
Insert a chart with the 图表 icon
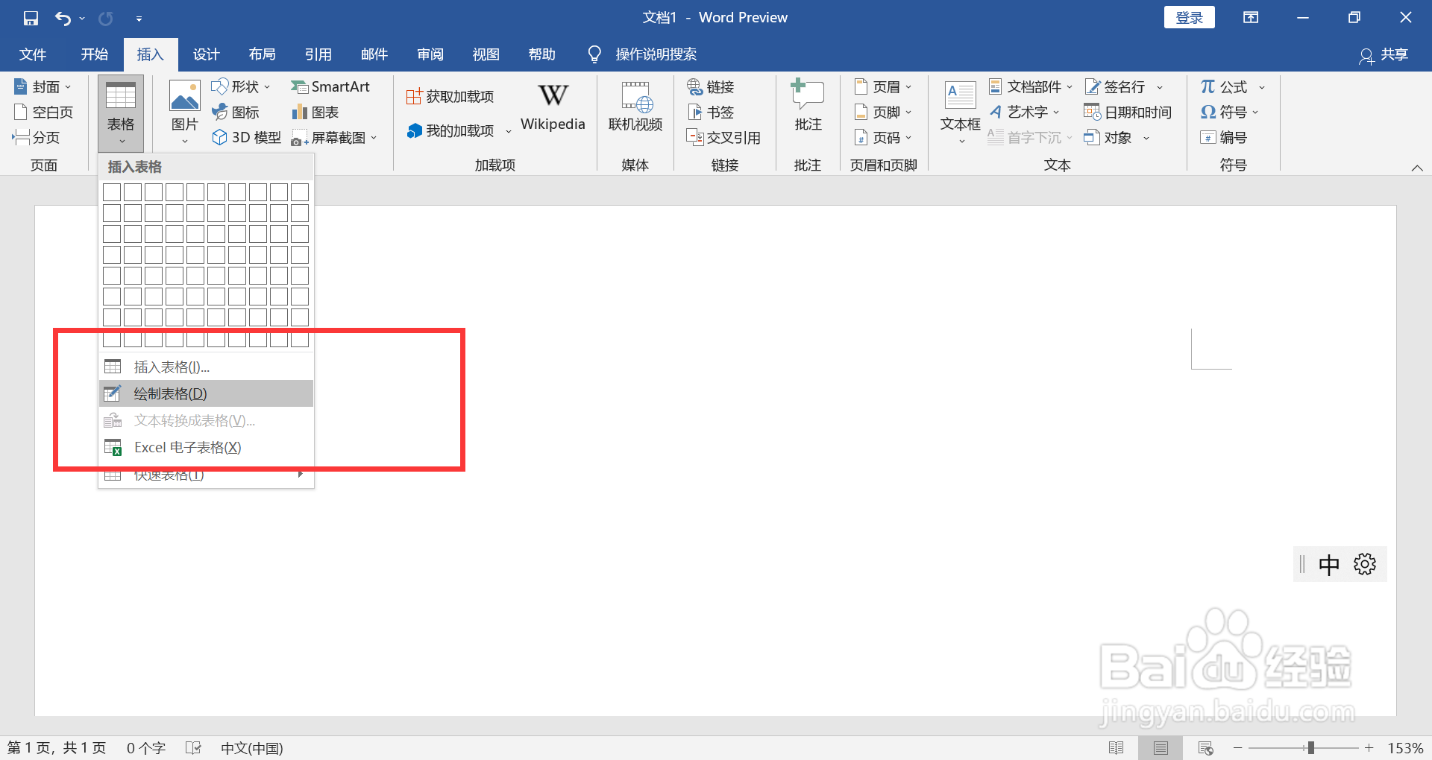[316, 112]
